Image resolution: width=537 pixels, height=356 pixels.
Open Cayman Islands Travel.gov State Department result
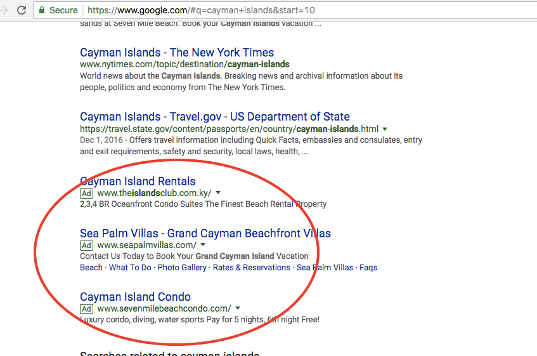[x=215, y=117]
